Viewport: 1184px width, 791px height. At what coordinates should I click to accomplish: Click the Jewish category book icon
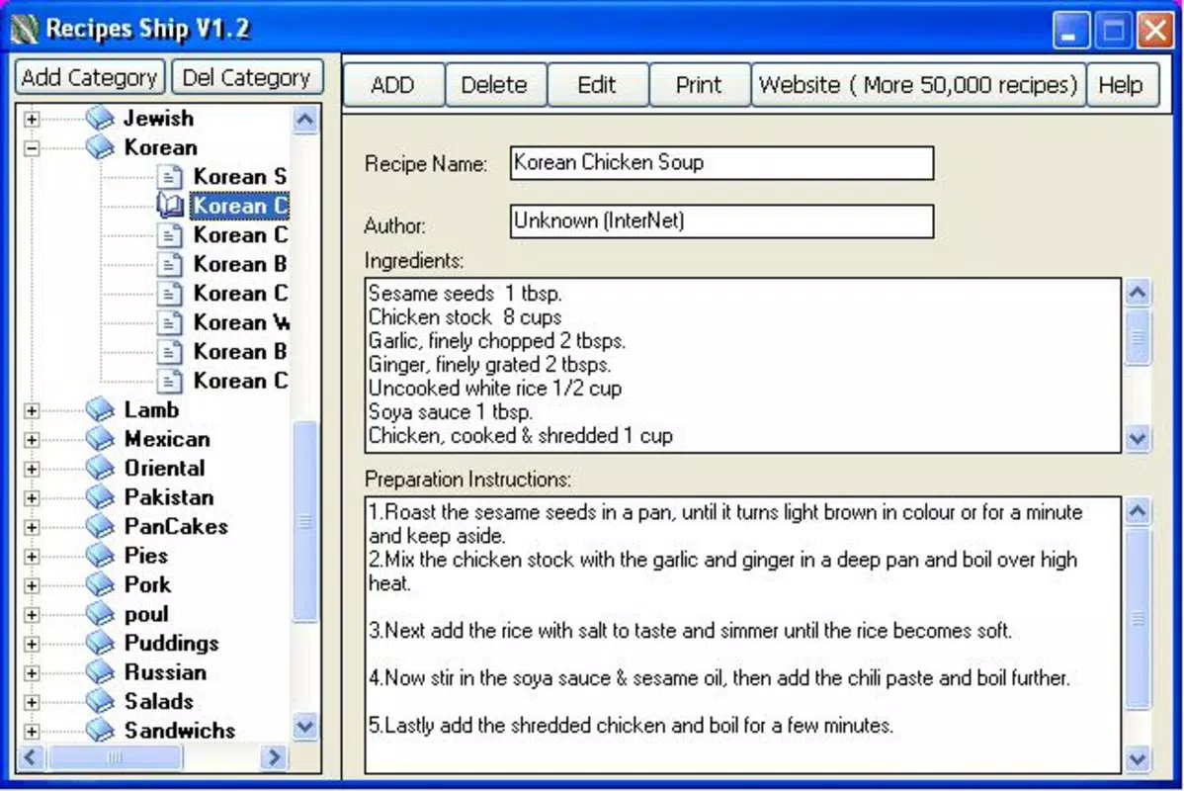[100, 119]
